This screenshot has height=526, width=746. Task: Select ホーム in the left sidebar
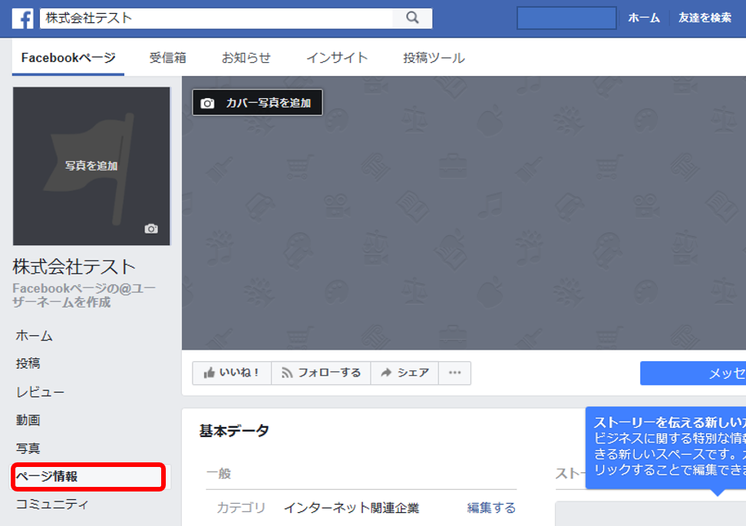[x=35, y=336]
